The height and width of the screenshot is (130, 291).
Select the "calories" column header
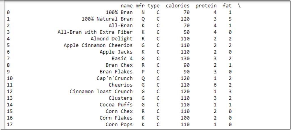[x=177, y=6]
